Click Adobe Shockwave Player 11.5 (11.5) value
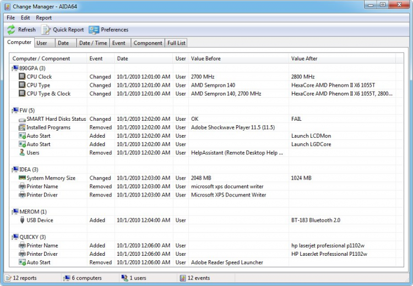Viewport: 413px width, 286px height. click(233, 127)
